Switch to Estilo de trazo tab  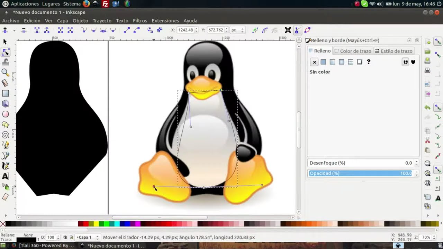pos(394,51)
